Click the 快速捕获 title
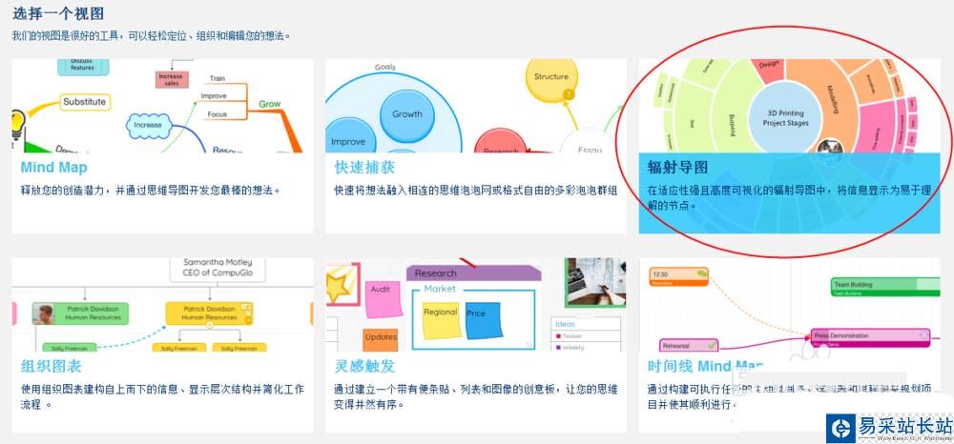954x444 pixels. (x=364, y=168)
